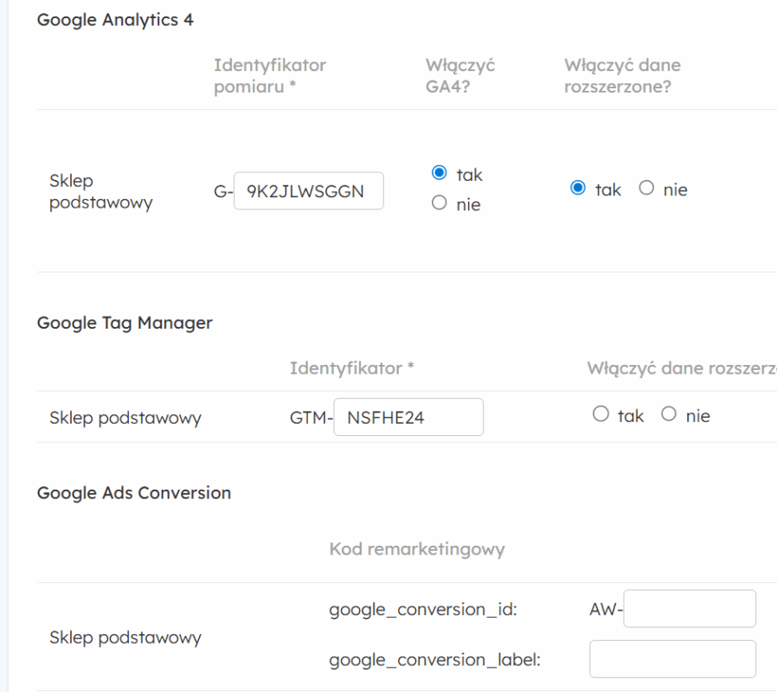Image resolution: width=777 pixels, height=692 pixels.
Task: Click the "Google Tag Manager" section heading
Action: point(125,323)
